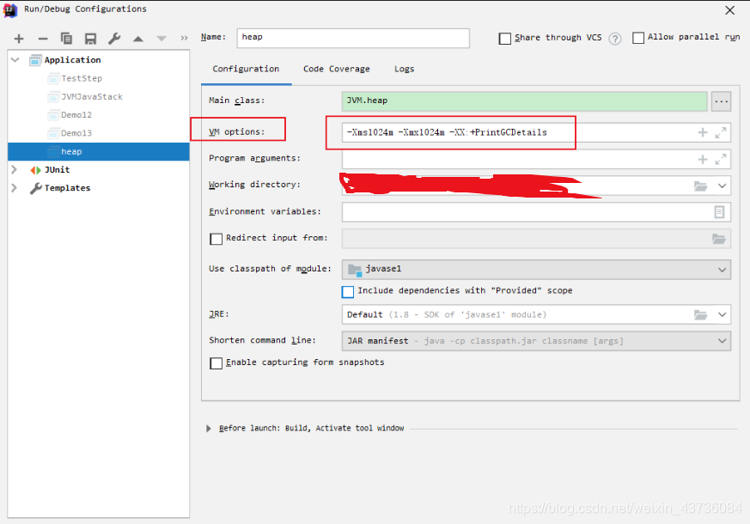
Task: Add a new configuration with plus icon
Action: click(x=19, y=39)
